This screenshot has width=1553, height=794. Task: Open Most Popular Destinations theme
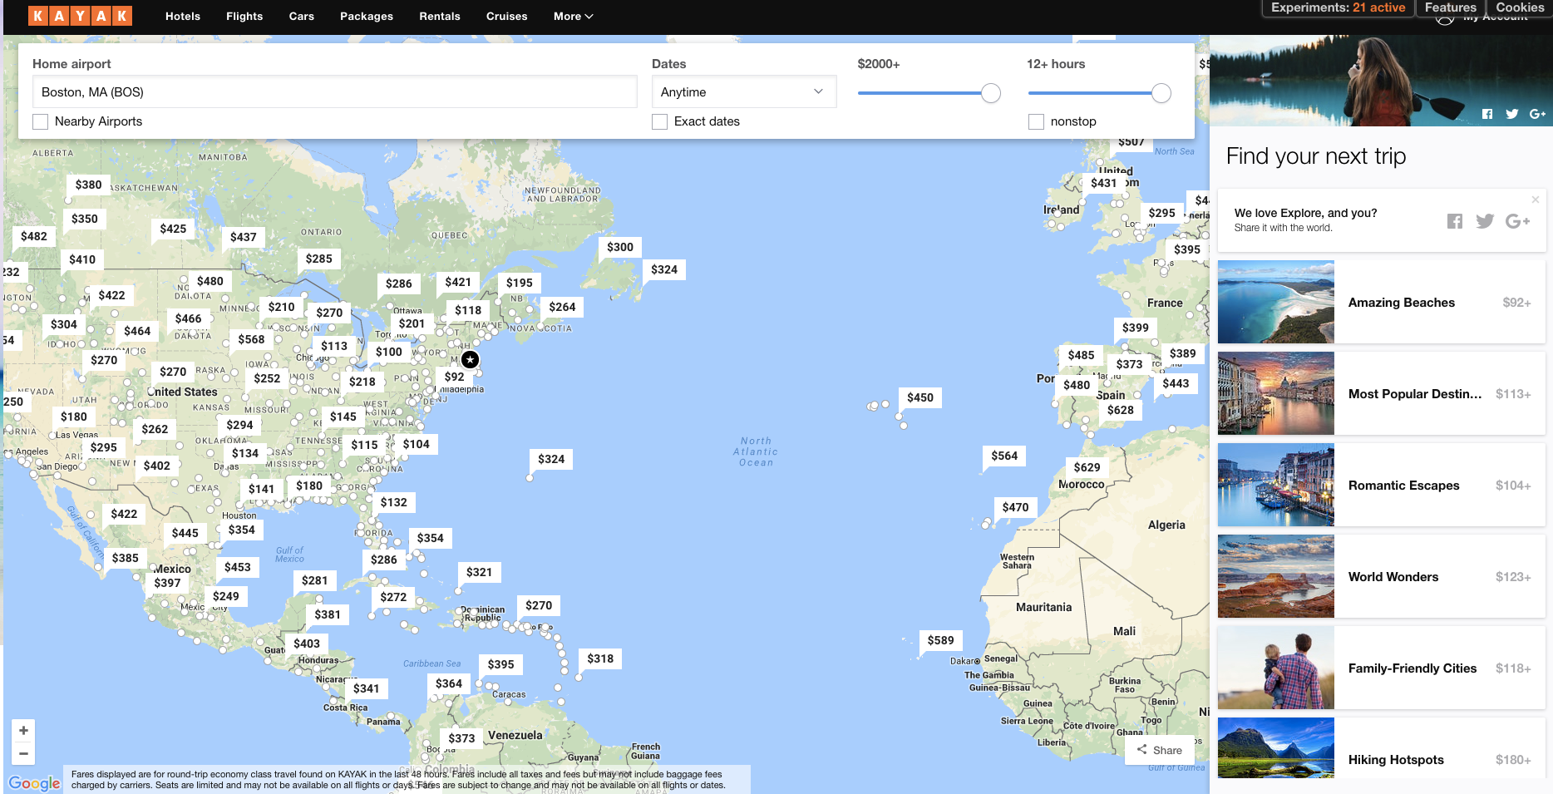[x=1382, y=393]
